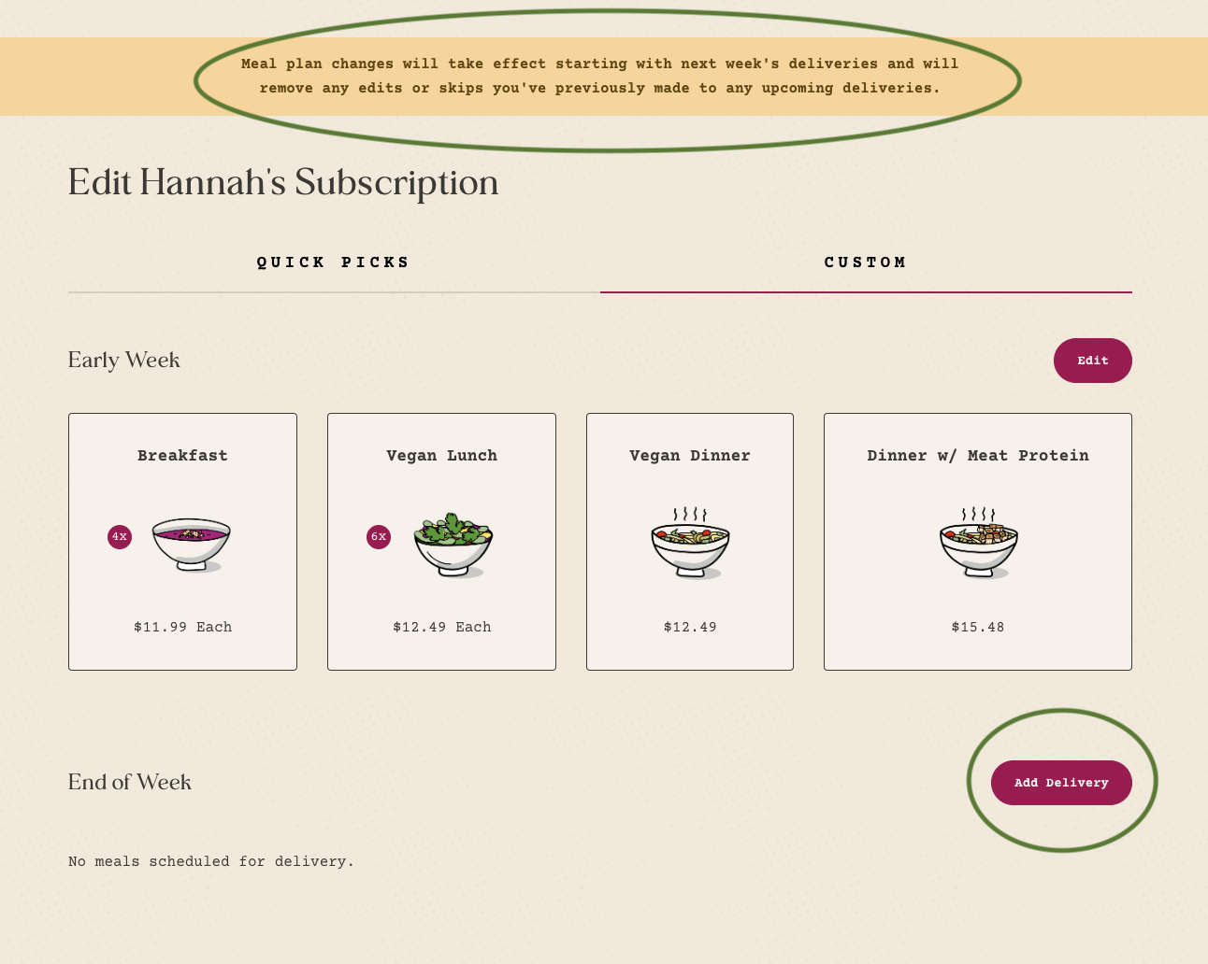Click the Vegan Lunch salad bowl icon
The height and width of the screenshot is (964, 1208).
[x=453, y=545]
